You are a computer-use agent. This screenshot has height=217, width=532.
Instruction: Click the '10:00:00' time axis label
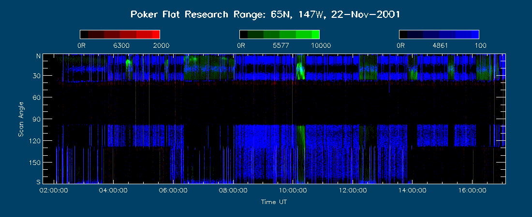tap(293, 190)
